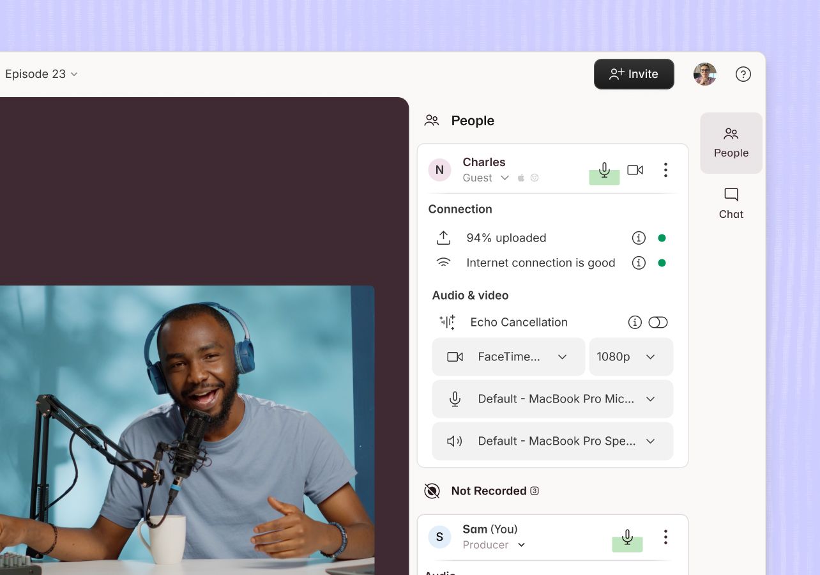This screenshot has height=575, width=820.
Task: Expand Charles's Guest role dropdown
Action: pos(486,178)
